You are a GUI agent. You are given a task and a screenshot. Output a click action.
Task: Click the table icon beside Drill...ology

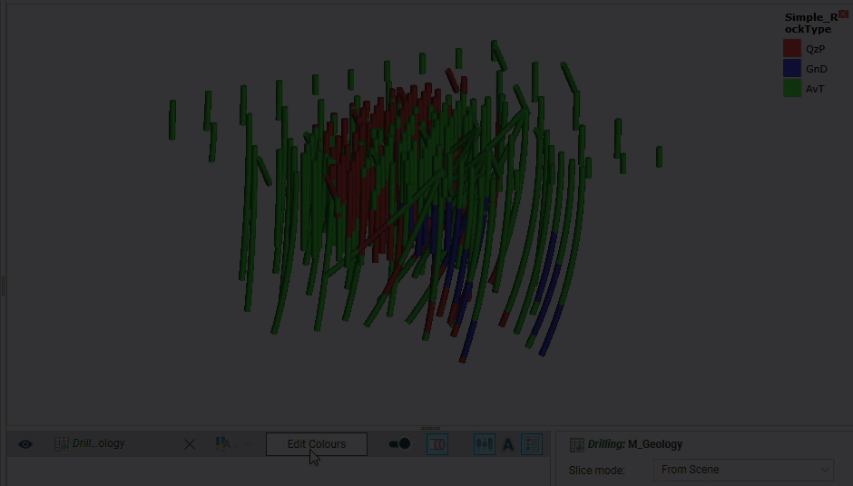[x=62, y=444]
